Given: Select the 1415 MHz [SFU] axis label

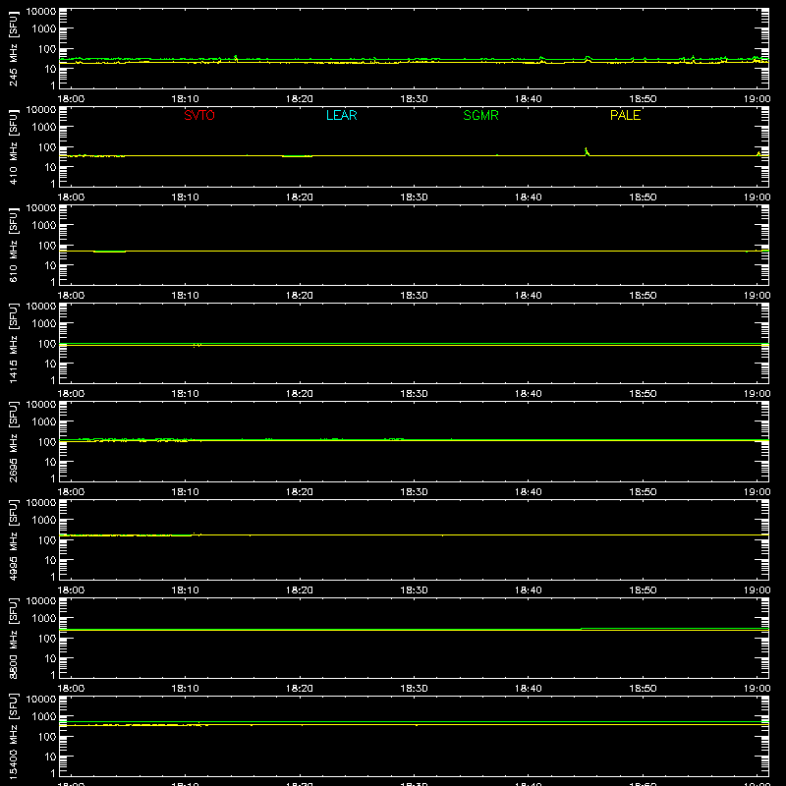Looking at the screenshot, I should click(x=13, y=344).
